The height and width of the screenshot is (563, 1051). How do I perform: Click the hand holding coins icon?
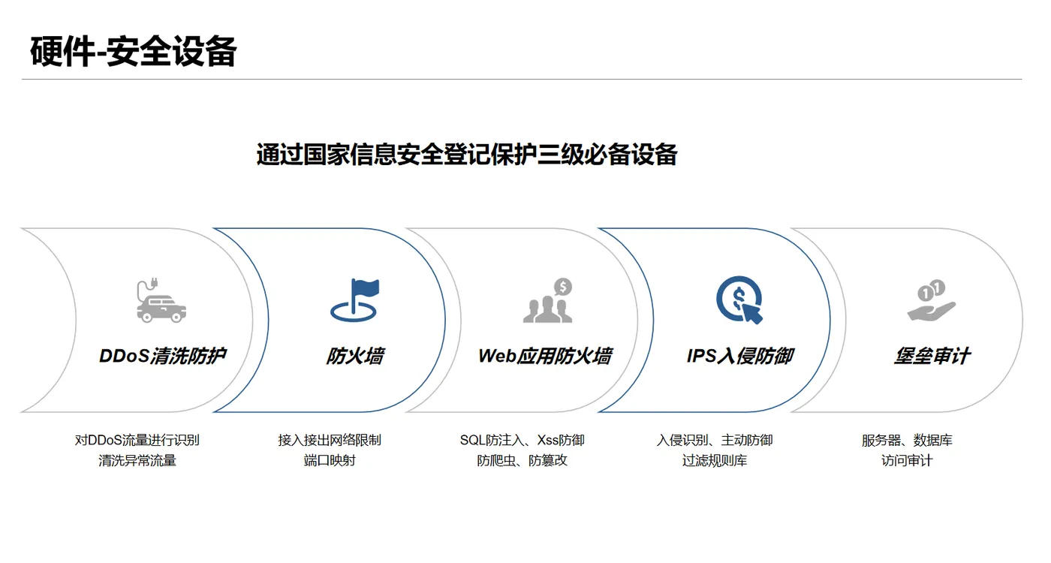(931, 301)
